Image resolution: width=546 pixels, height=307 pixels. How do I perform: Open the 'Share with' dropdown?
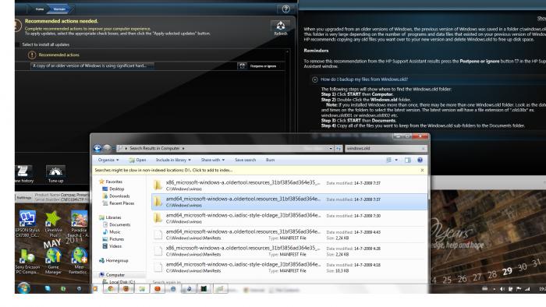point(212,160)
